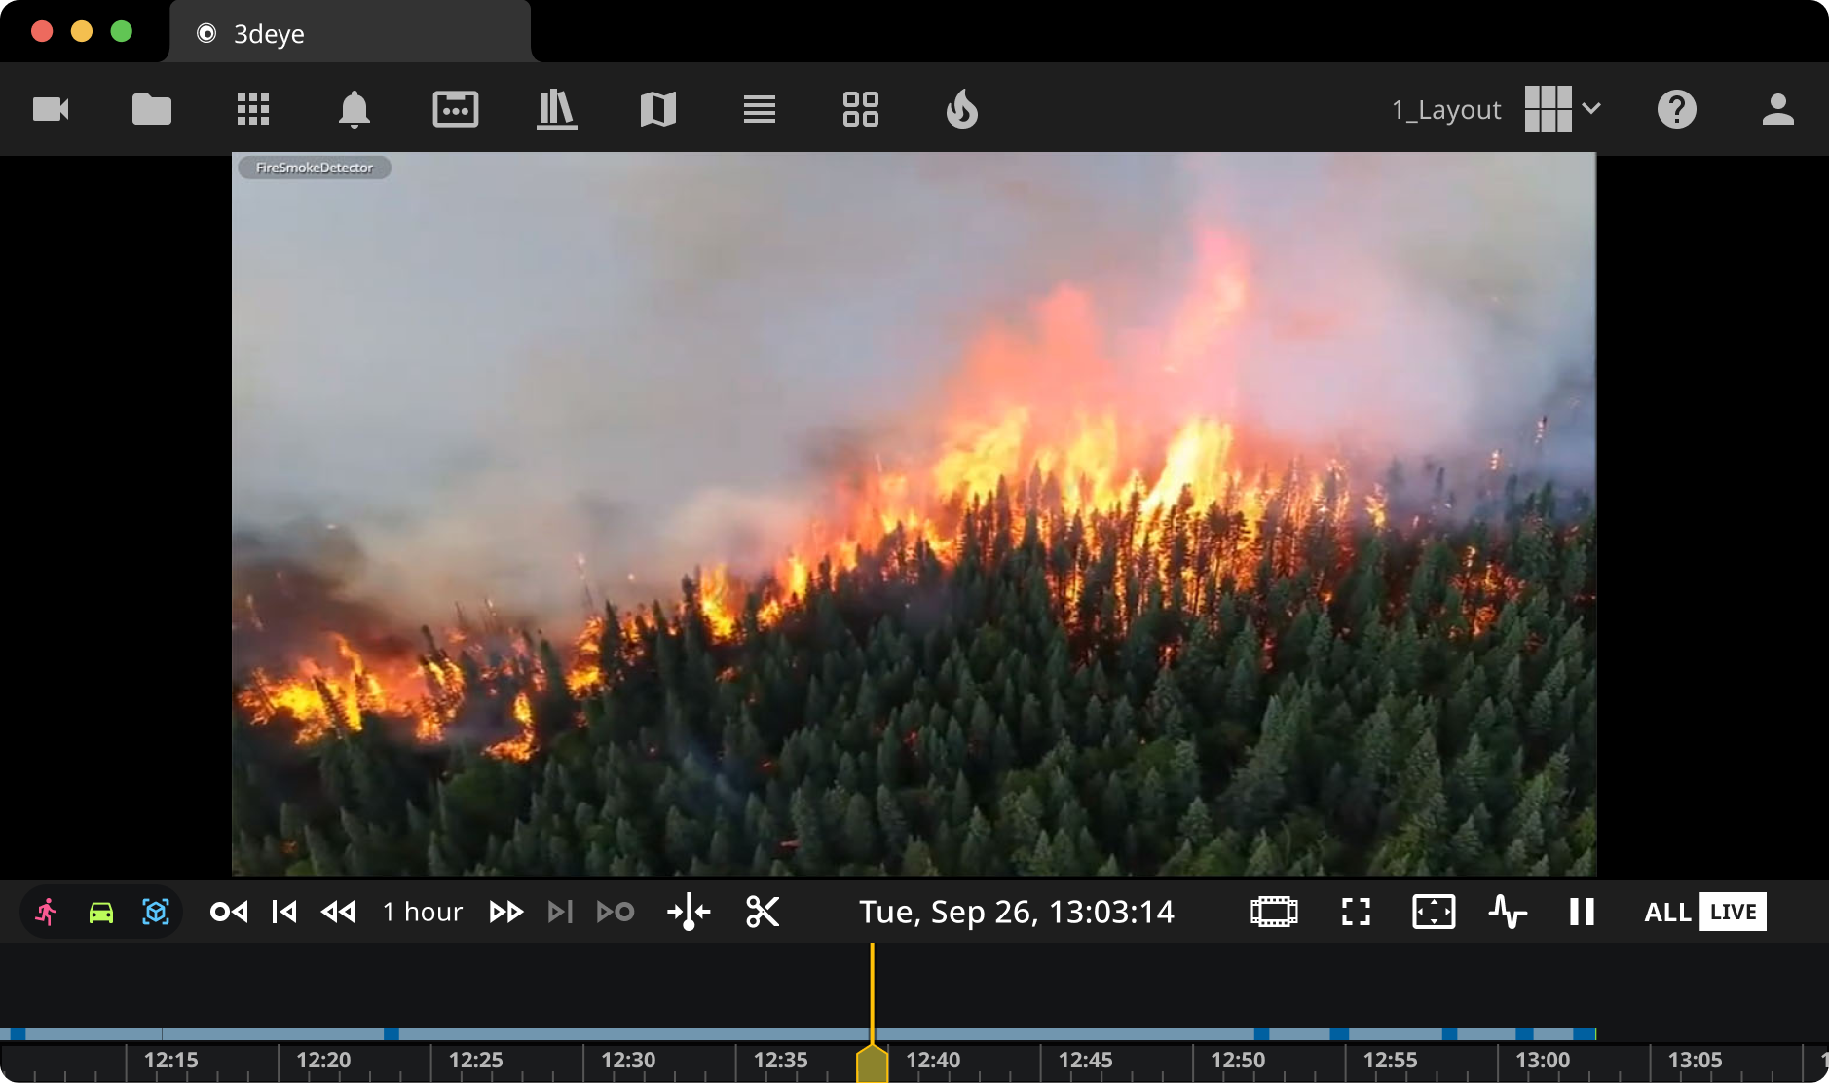Toggle object detection event filter
1829x1083 pixels.
tap(156, 912)
